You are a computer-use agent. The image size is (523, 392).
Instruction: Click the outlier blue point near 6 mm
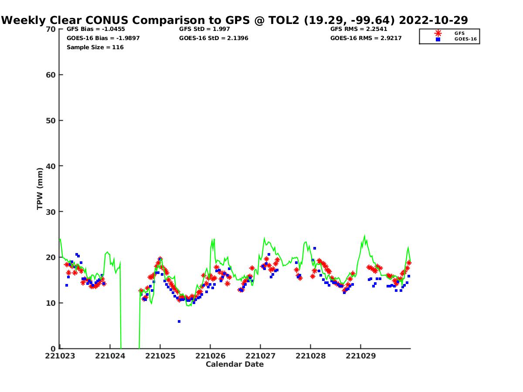click(179, 321)
